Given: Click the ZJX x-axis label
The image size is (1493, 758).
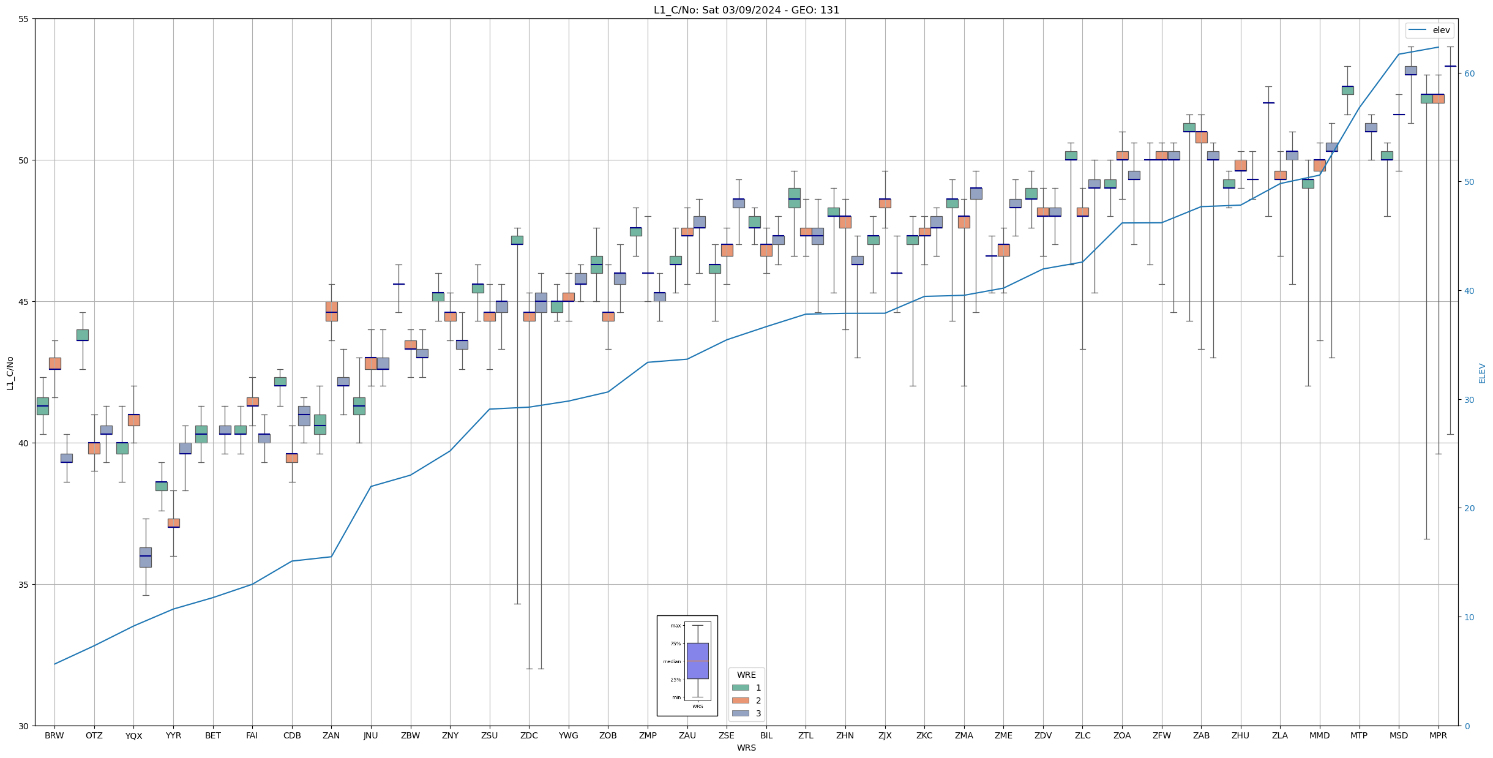Looking at the screenshot, I should pyautogui.click(x=885, y=736).
